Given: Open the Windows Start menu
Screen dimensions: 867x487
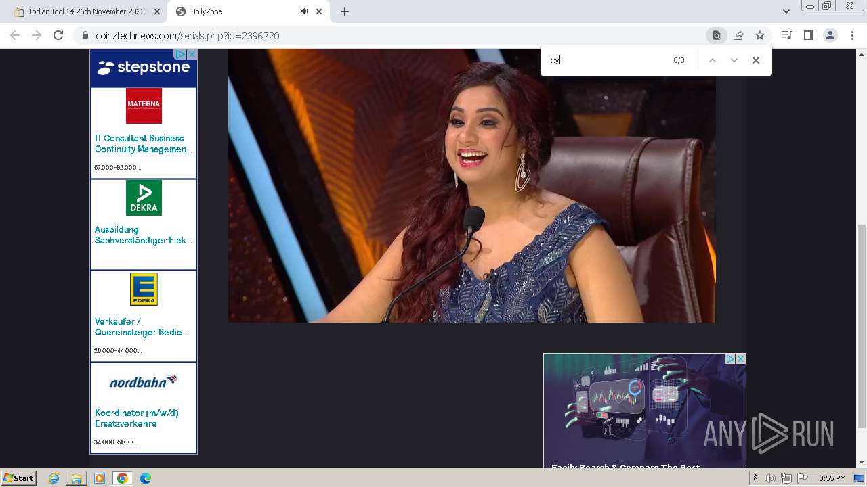Looking at the screenshot, I should [x=18, y=478].
